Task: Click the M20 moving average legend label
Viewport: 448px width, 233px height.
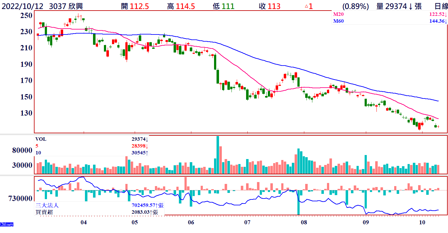Action: point(338,14)
